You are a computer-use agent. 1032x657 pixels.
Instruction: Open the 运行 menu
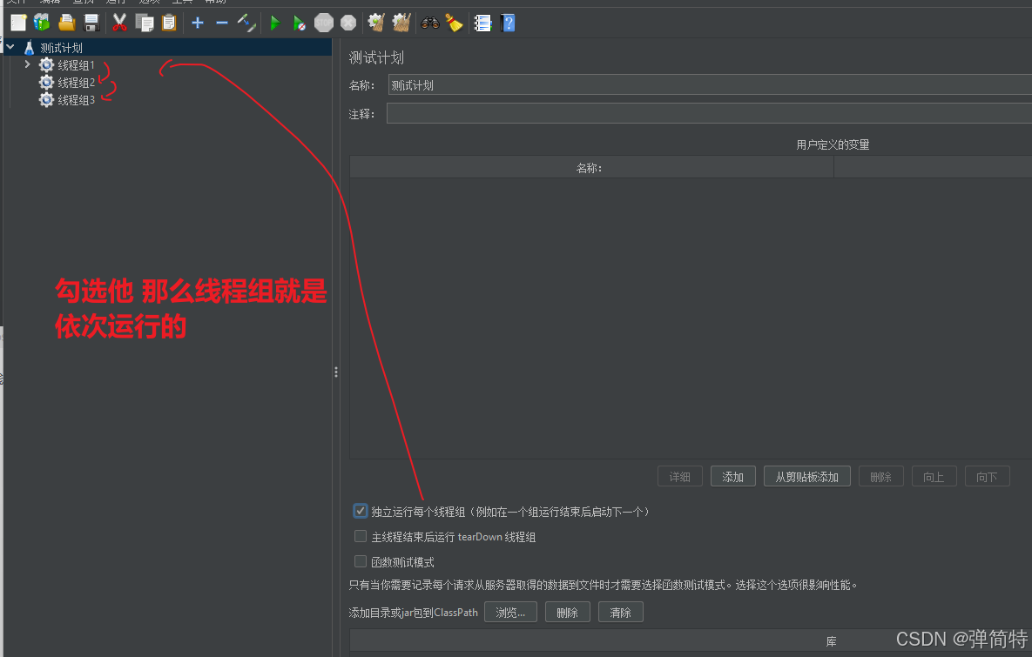click(x=118, y=3)
